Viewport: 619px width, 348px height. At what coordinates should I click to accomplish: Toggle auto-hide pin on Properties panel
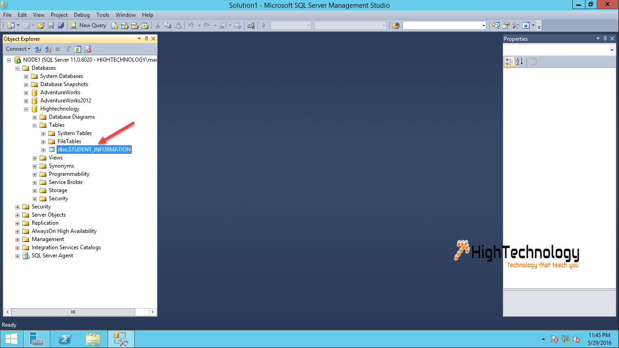click(x=605, y=39)
